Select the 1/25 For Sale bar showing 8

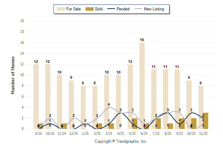coord(83,107)
